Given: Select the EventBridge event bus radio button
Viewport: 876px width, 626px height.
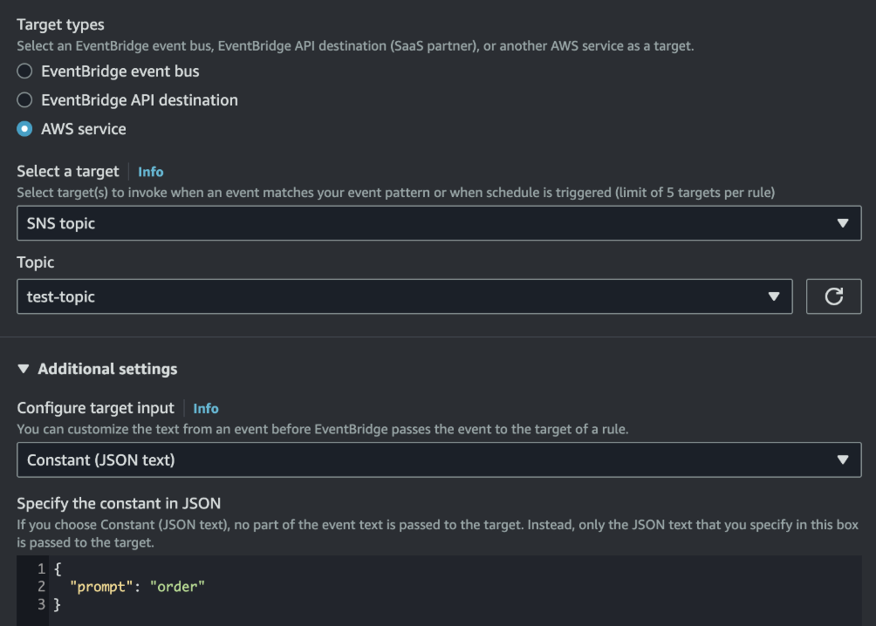Looking at the screenshot, I should coord(24,71).
